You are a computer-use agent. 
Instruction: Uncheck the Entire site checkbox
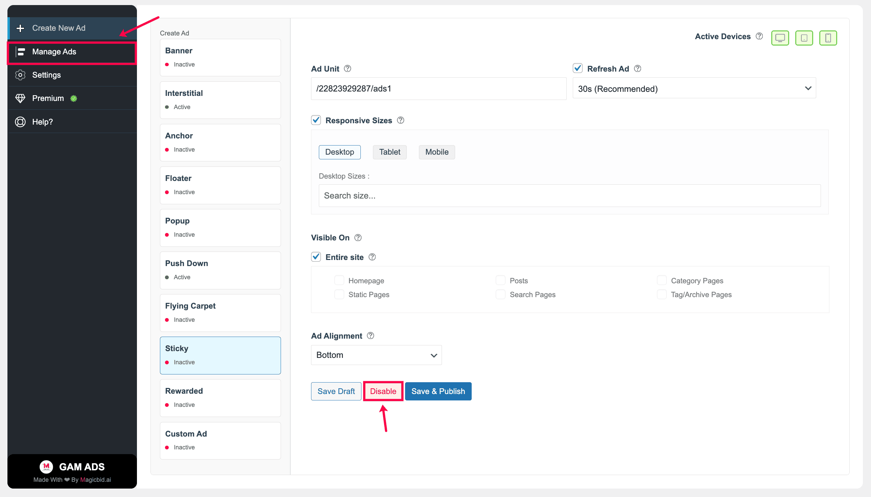pos(316,257)
